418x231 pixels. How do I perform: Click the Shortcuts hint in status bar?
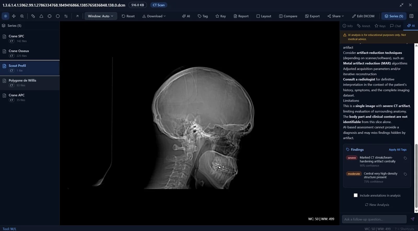coord(404,229)
